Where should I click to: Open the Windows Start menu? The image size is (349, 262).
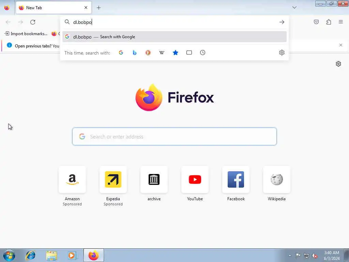(x=9, y=255)
